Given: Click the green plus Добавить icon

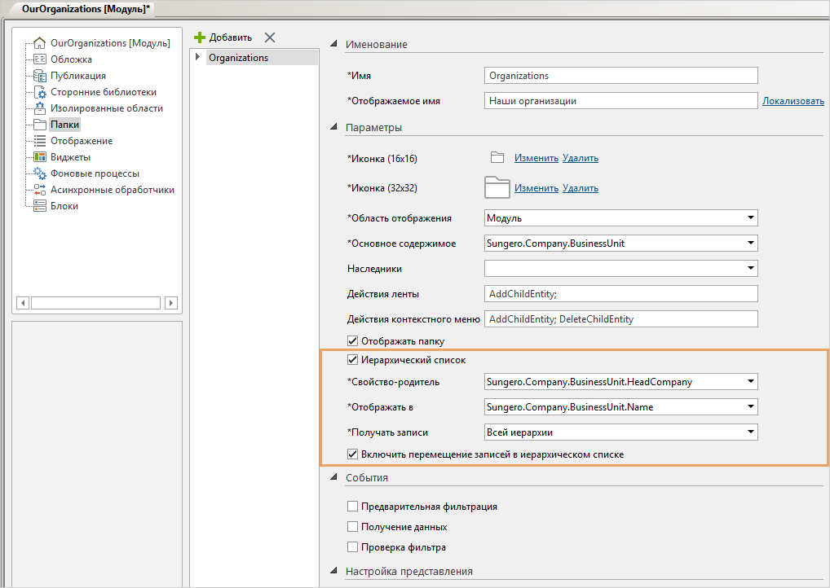Looking at the screenshot, I should (x=200, y=37).
